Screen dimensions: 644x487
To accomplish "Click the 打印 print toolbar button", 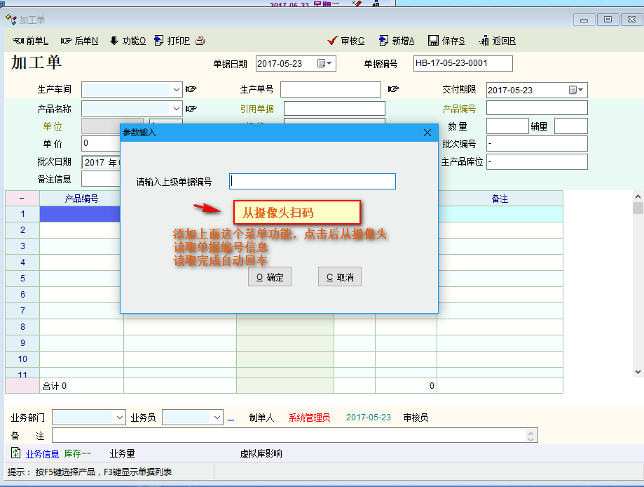I will pyautogui.click(x=172, y=41).
